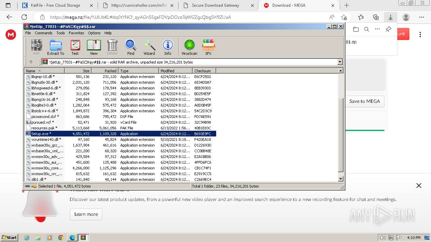Open a new Edge tab
431x242 pixels.
click(x=346, y=5)
